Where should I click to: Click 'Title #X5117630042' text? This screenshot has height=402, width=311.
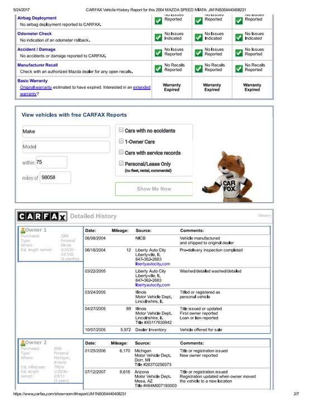pyautogui.click(x=154, y=322)
